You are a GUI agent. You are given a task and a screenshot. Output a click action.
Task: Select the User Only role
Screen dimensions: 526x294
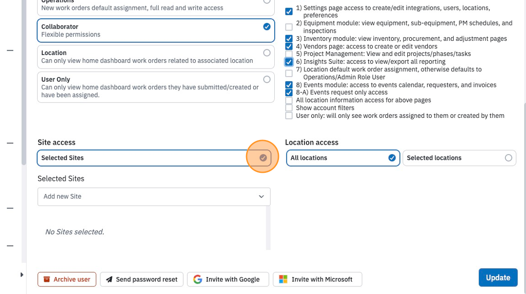156,87
